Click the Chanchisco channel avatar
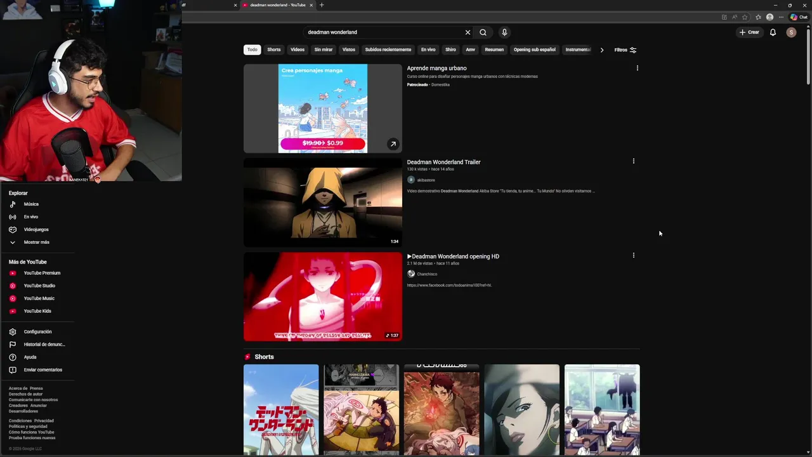Image resolution: width=812 pixels, height=457 pixels. [x=411, y=274]
